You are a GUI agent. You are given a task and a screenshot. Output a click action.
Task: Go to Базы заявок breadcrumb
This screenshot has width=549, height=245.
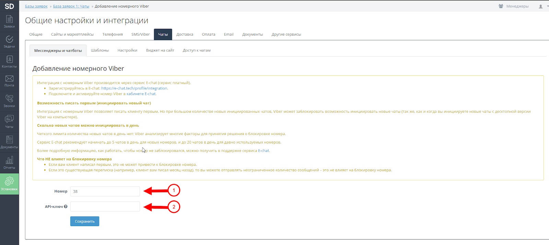(36, 6)
